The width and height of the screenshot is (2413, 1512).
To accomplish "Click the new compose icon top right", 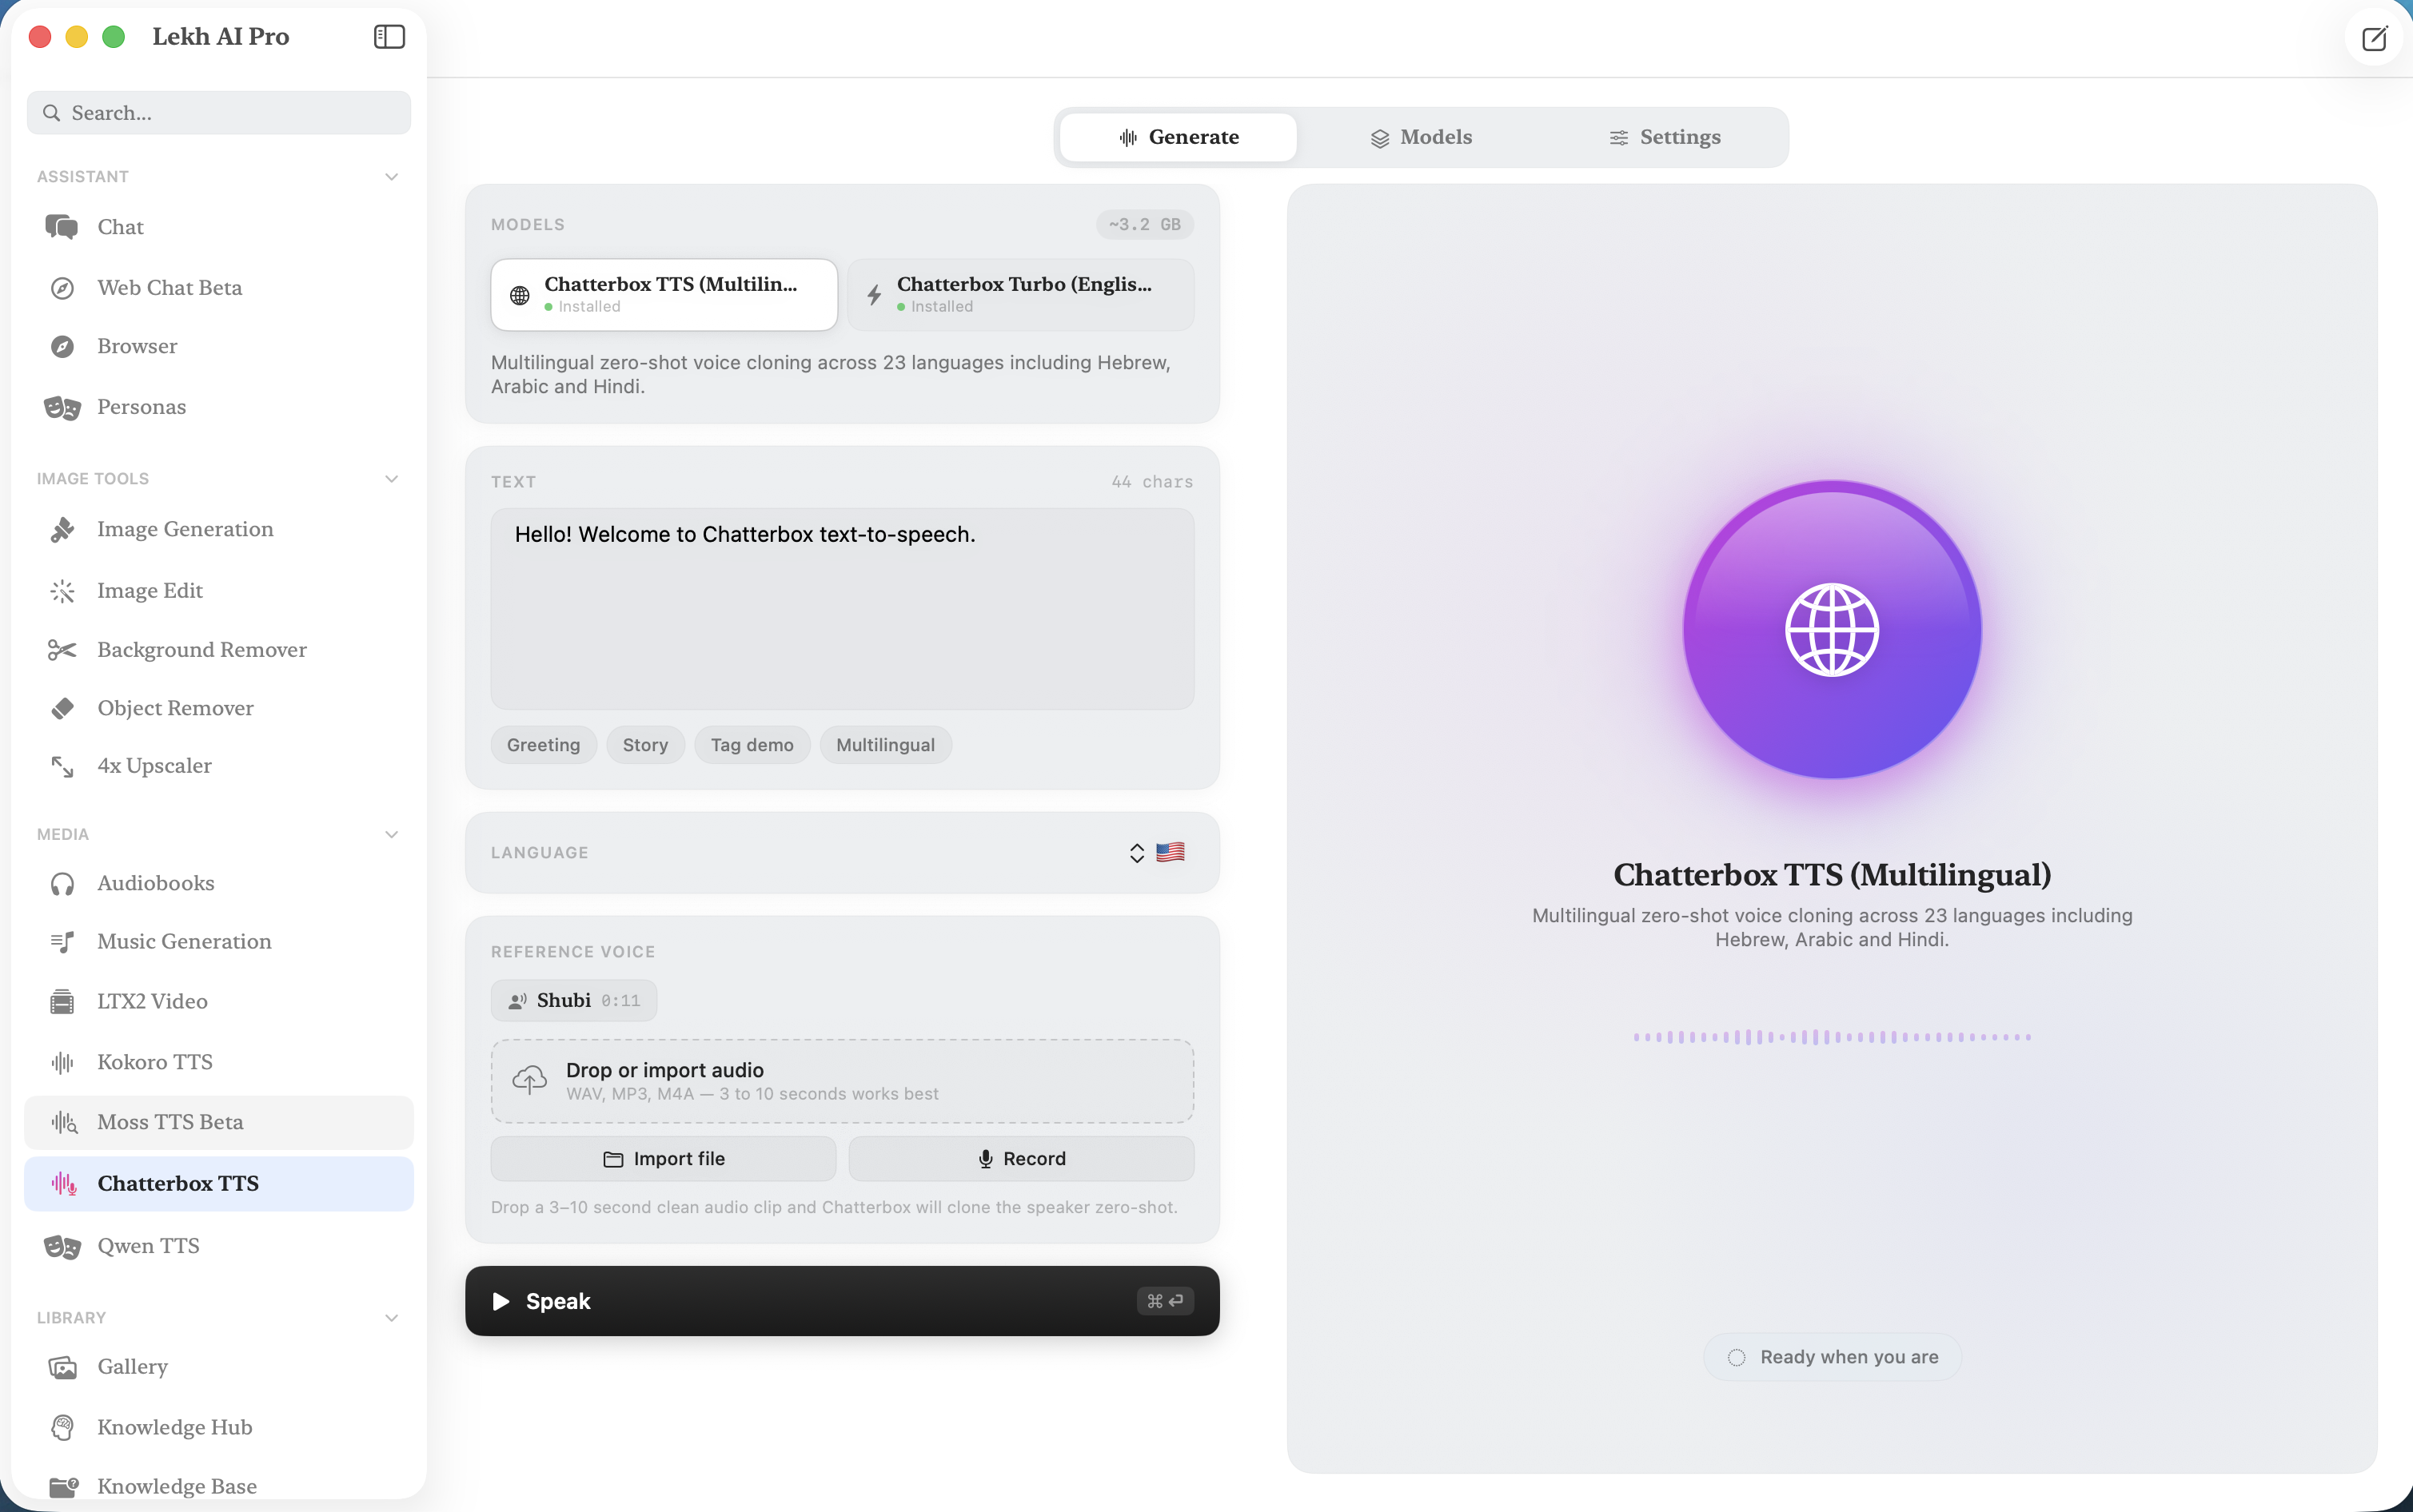I will 2374,38.
